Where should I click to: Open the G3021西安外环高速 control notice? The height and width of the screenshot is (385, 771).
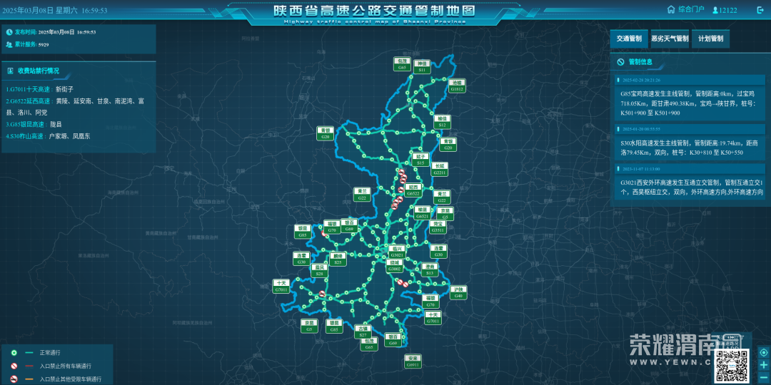(690, 187)
